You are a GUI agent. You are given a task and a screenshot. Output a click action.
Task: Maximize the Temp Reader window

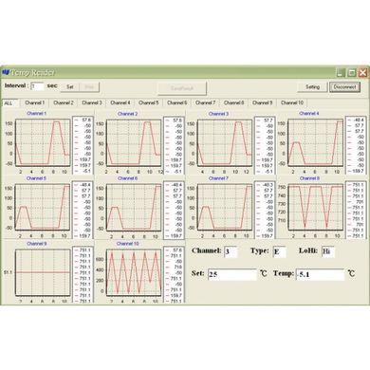click(352, 73)
